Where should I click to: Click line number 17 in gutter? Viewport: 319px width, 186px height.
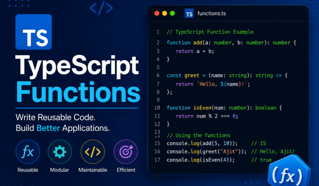click(x=157, y=160)
